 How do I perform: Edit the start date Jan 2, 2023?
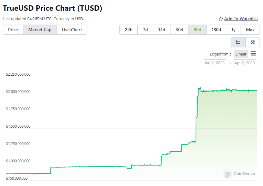coord(215,63)
